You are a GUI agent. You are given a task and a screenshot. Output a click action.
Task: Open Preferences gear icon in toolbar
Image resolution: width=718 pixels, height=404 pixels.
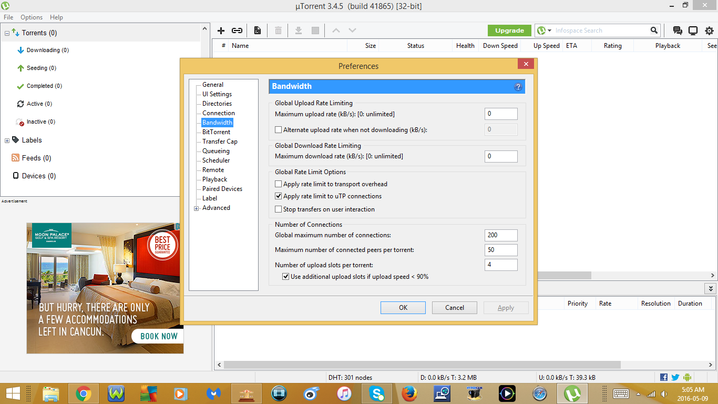pyautogui.click(x=709, y=31)
